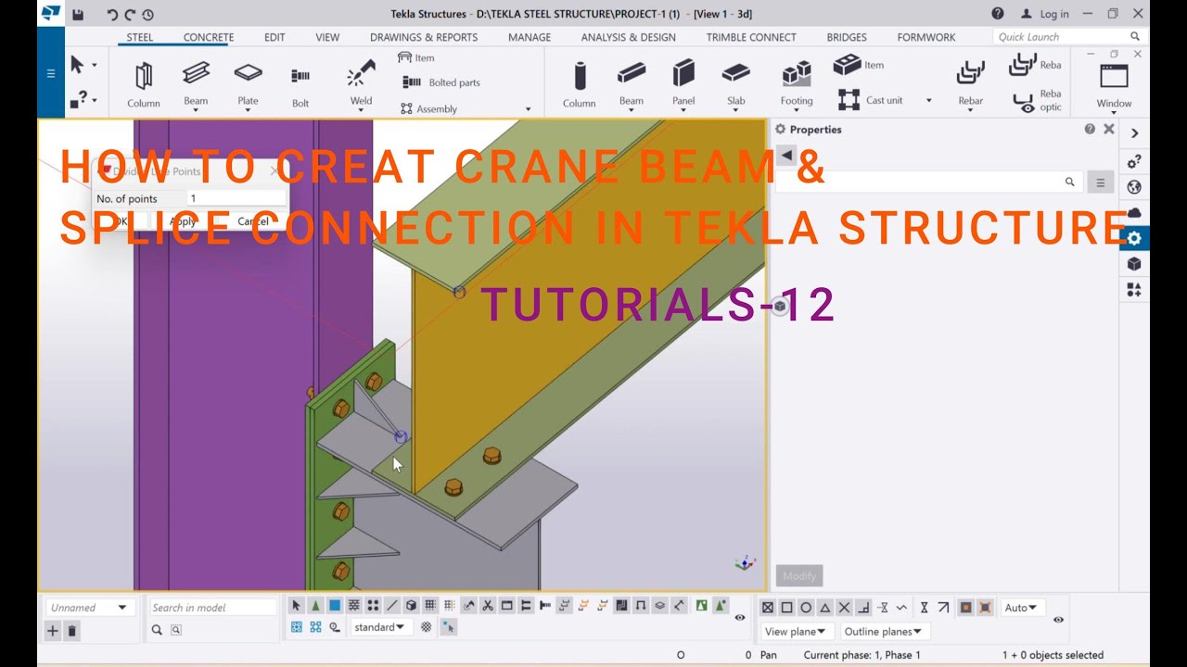
Task: Toggle selection toolbar eye visibility
Action: click(740, 617)
